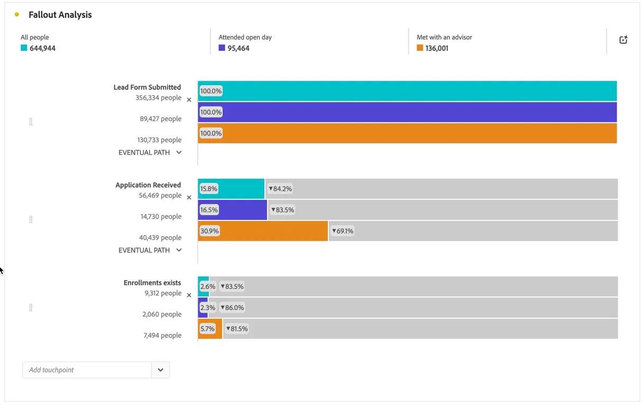644x406 pixels.
Task: Click the 7,494 people count
Action: (162, 335)
